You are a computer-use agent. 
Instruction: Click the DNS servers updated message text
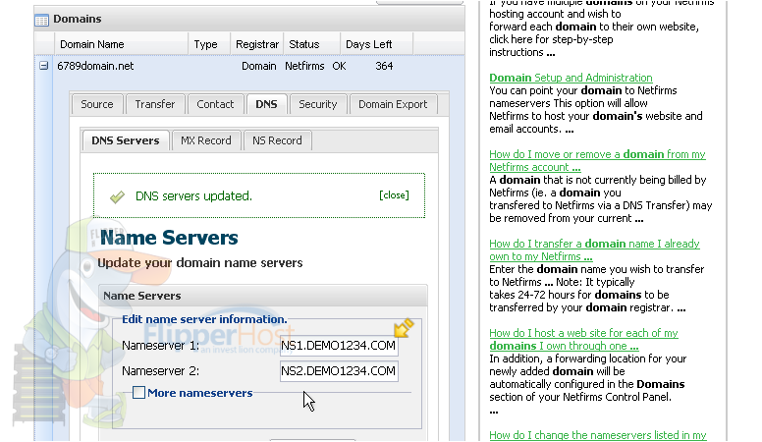click(193, 196)
